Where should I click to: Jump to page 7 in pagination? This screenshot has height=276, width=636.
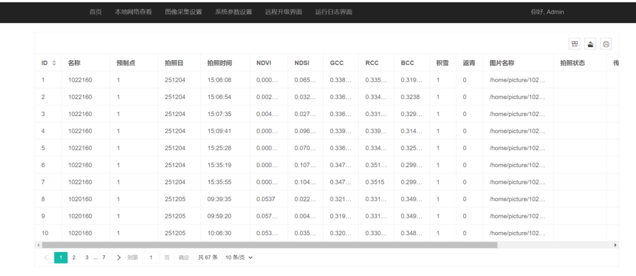point(104,257)
